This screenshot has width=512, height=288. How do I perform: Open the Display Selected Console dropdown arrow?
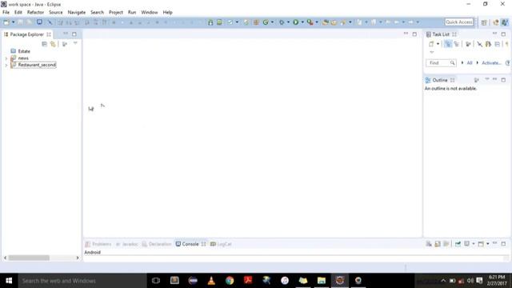[x=473, y=243]
